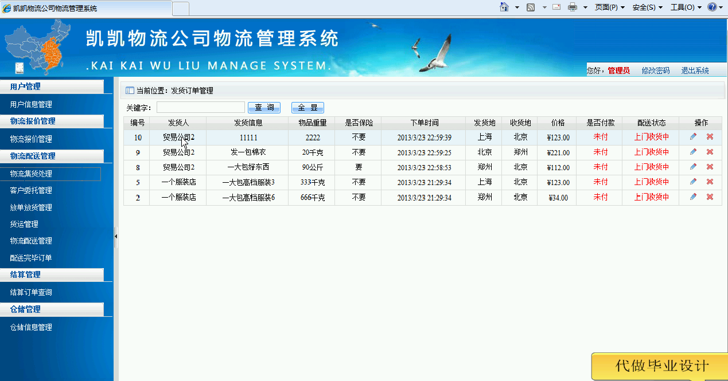Screen dimensions: 728x381
Task: Open the Print dropdown arrow
Action: 585,7
